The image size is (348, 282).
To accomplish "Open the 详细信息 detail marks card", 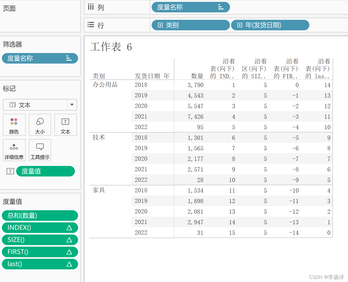I will [14, 150].
